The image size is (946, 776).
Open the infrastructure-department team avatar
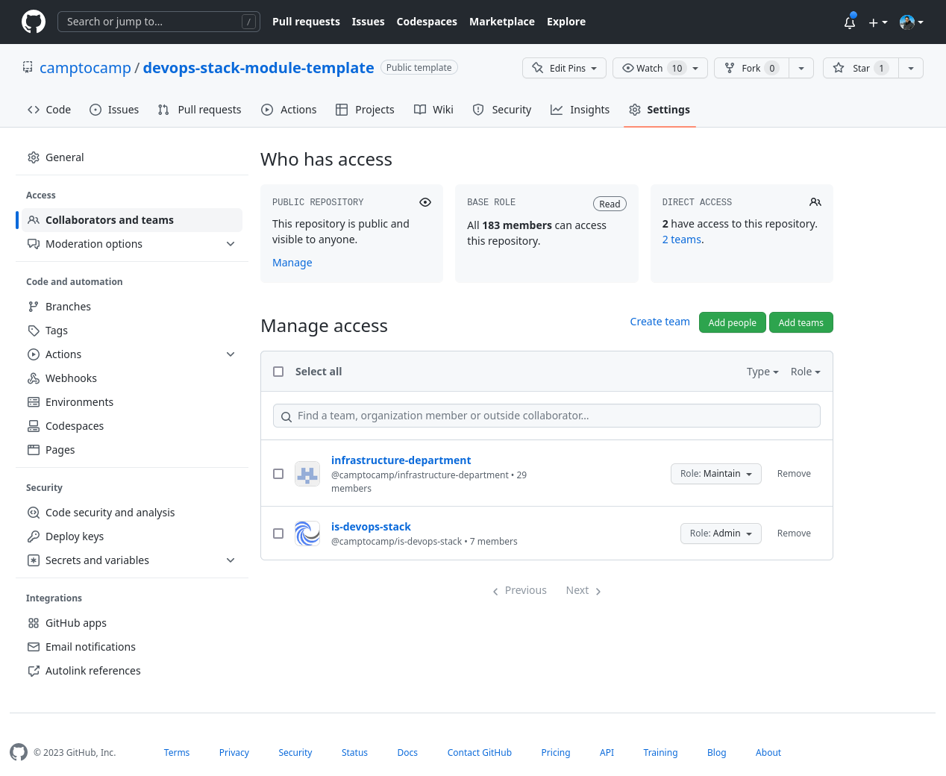(x=307, y=474)
